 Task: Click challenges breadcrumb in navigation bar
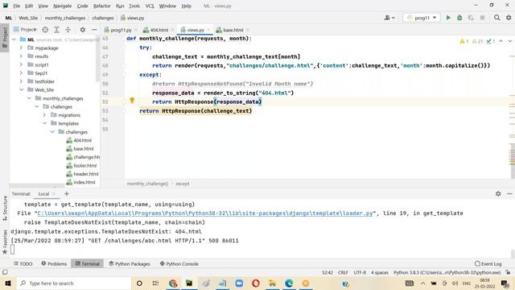pos(103,18)
